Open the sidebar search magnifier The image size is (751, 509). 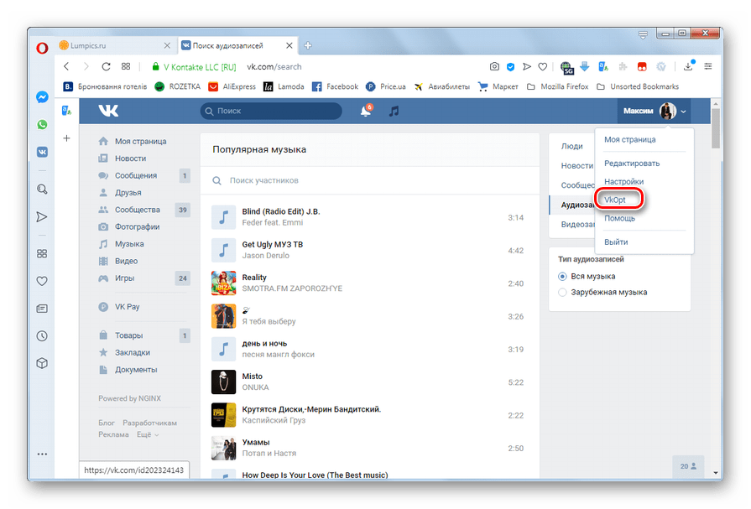(42, 190)
